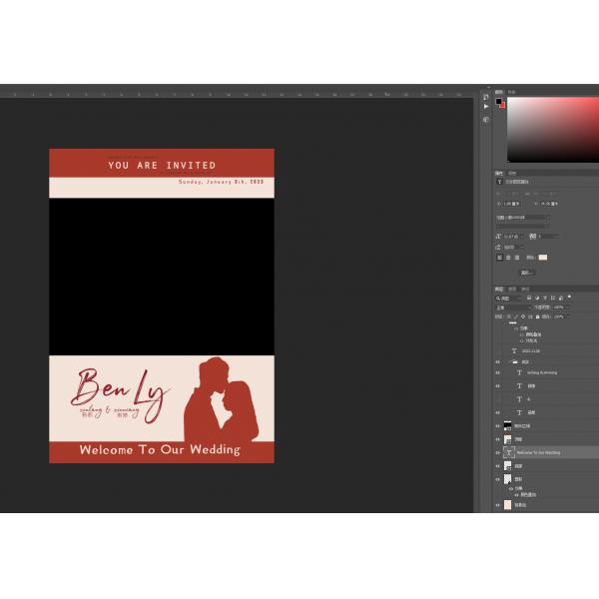Click the foreground black color swatch

pyautogui.click(x=499, y=102)
